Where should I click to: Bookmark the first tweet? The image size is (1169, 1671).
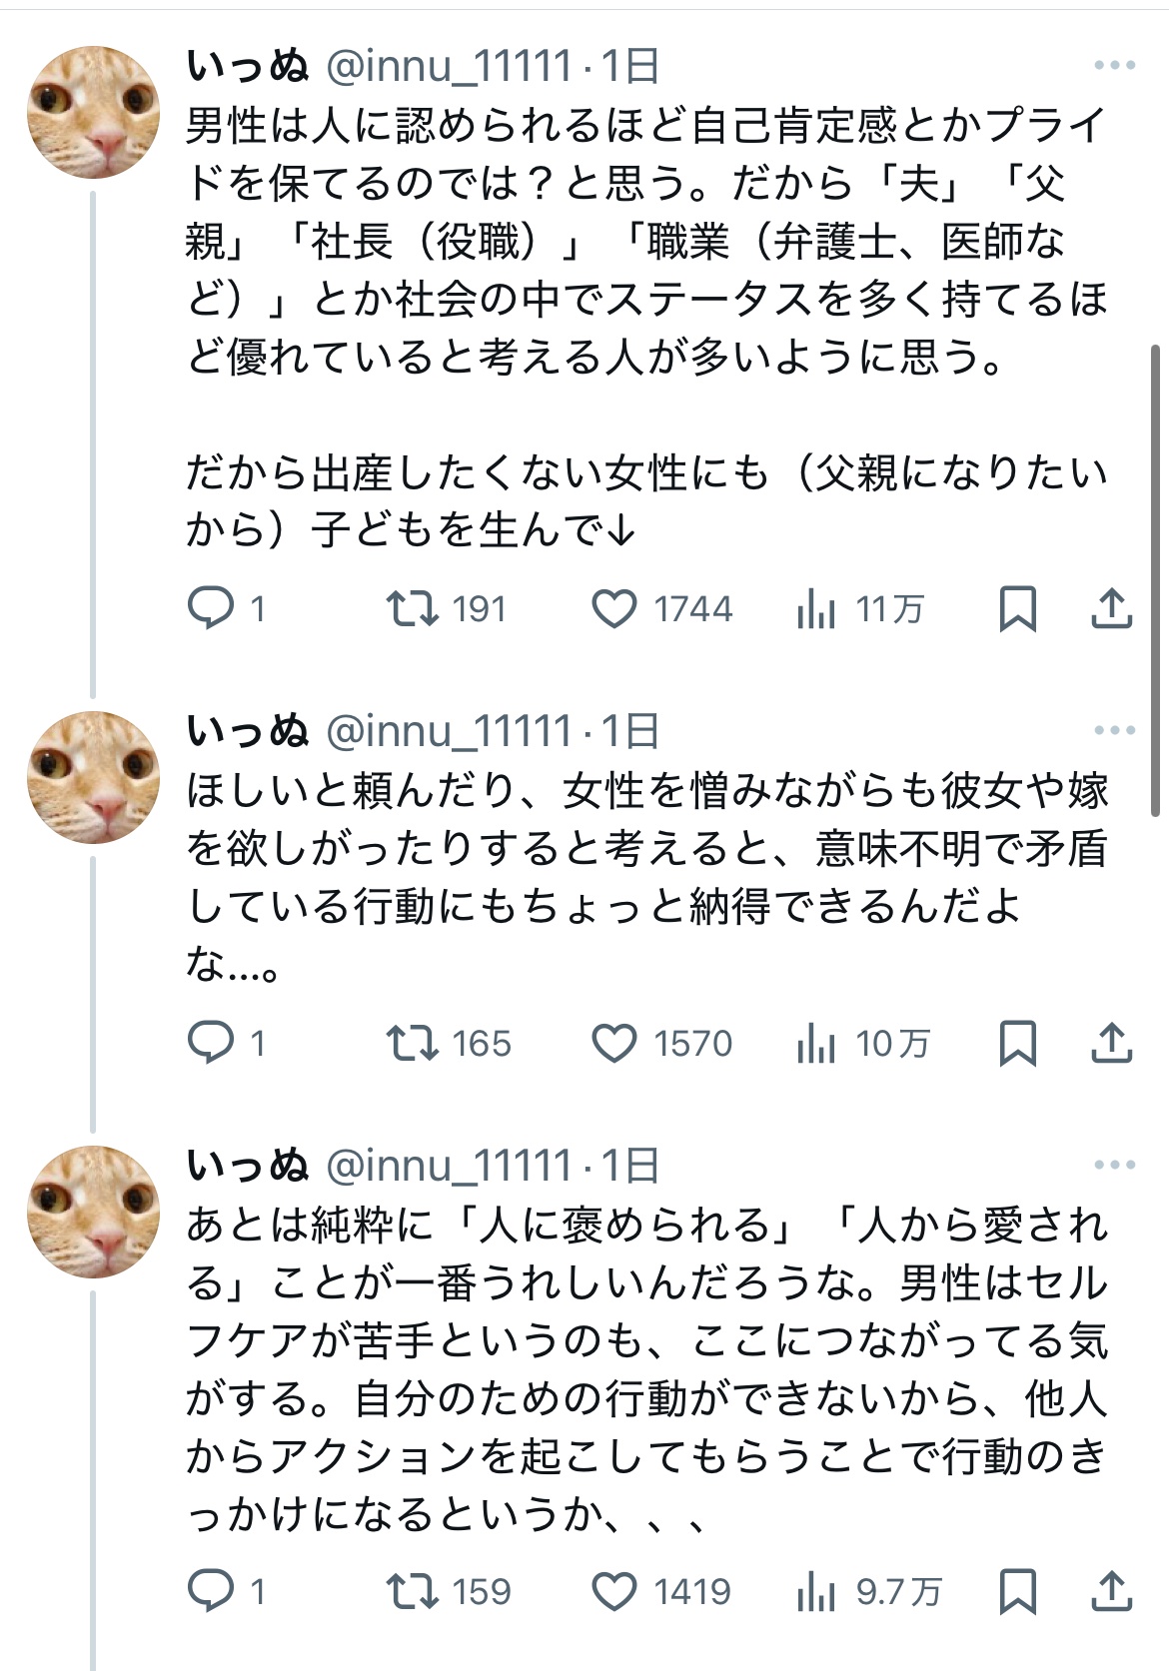[1017, 608]
